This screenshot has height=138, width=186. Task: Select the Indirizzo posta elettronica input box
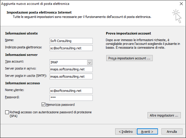click(x=71, y=48)
